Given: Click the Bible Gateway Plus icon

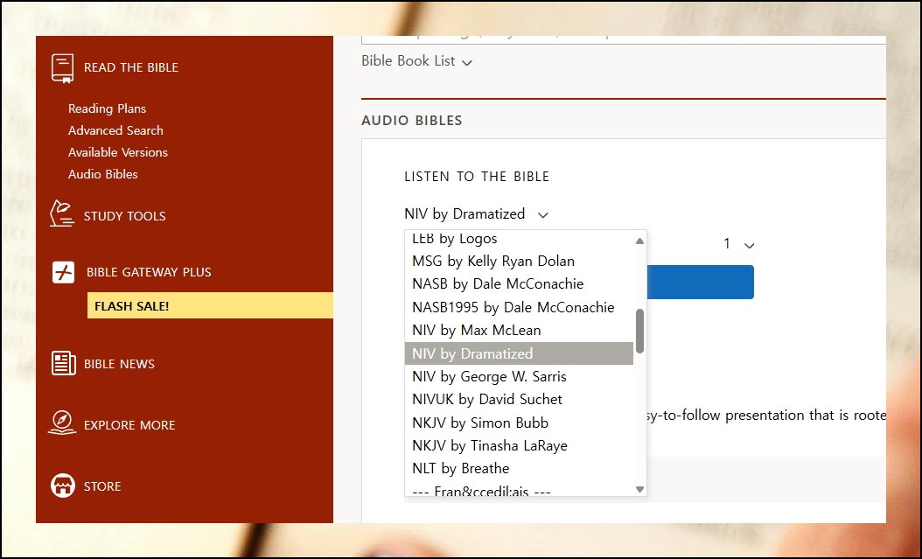Looking at the screenshot, I should pos(63,272).
